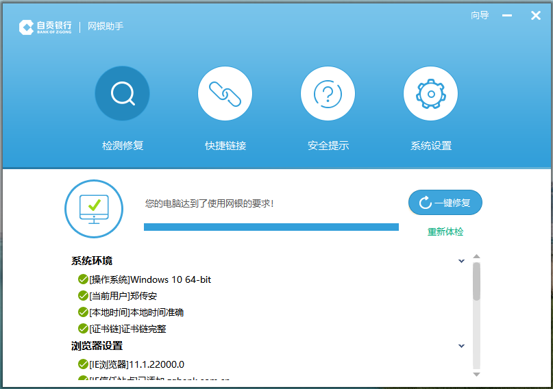Click the scrollbar down arrow
This screenshot has width=553, height=389.
pyautogui.click(x=476, y=374)
